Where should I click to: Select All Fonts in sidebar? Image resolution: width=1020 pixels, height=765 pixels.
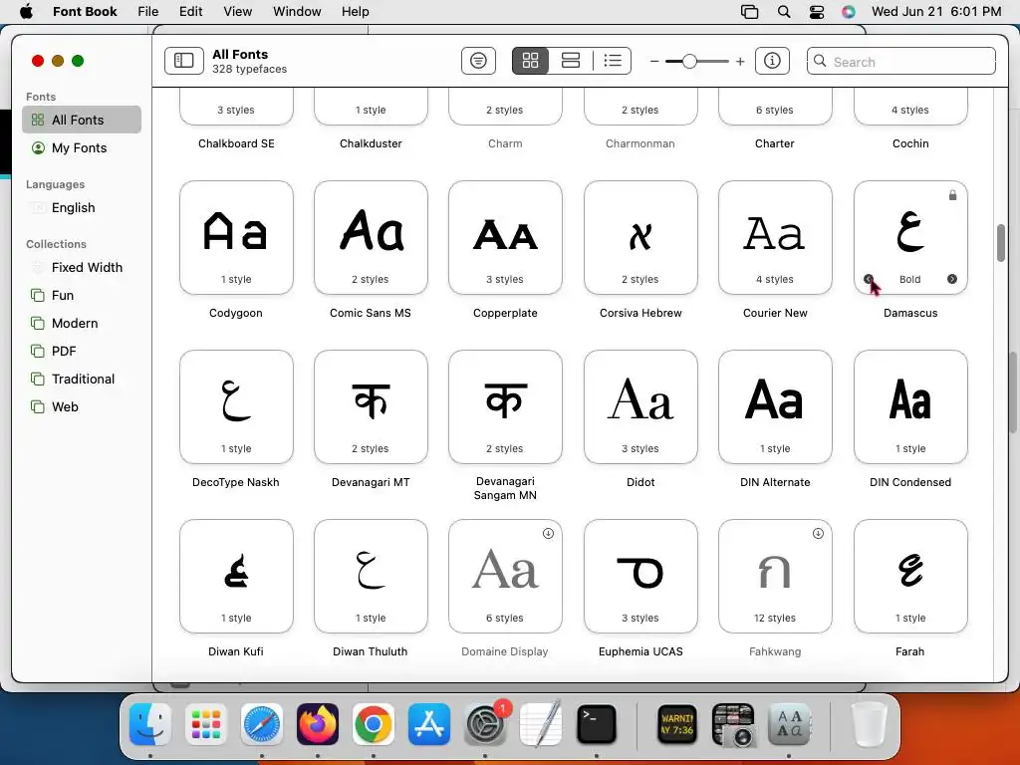82,120
